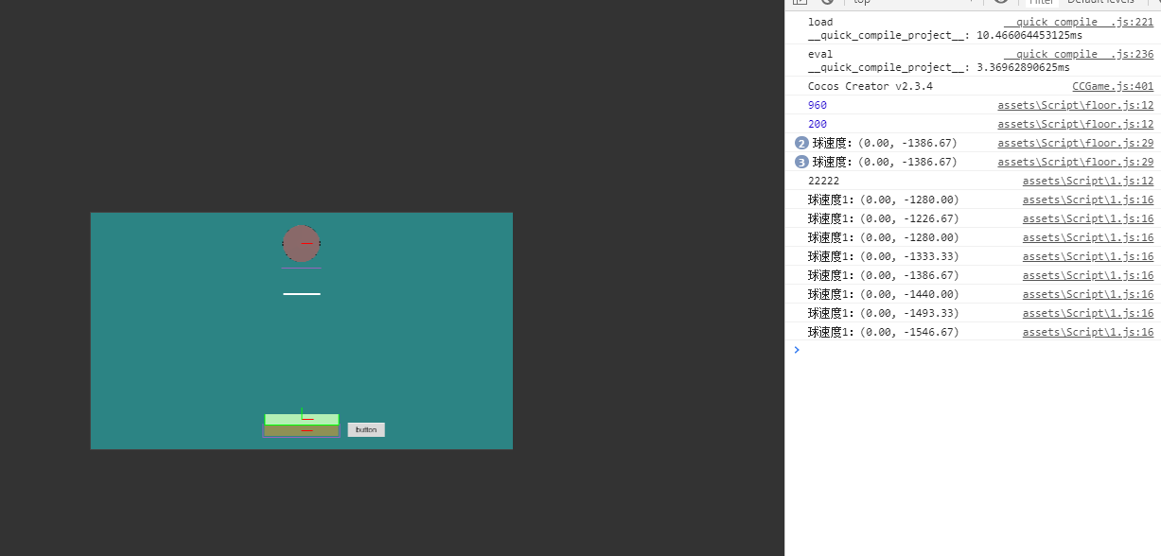Click the 球速度1 (0.00, -1440.00) message

tap(884, 294)
